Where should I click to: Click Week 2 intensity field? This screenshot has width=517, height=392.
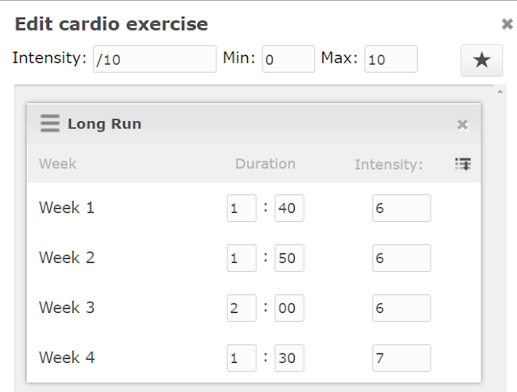coord(401,258)
